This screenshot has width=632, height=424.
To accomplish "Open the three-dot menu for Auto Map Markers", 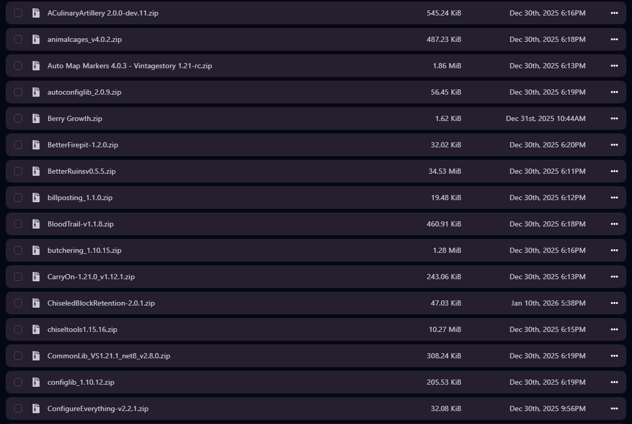I will pyautogui.click(x=614, y=66).
